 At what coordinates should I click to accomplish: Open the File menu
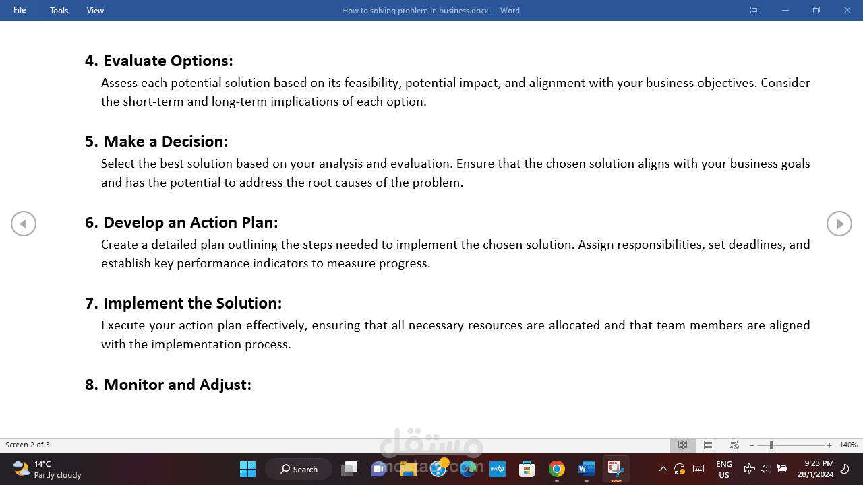20,10
